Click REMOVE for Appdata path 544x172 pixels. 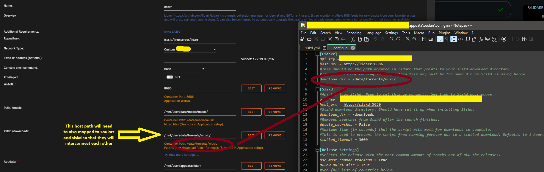point(275,166)
